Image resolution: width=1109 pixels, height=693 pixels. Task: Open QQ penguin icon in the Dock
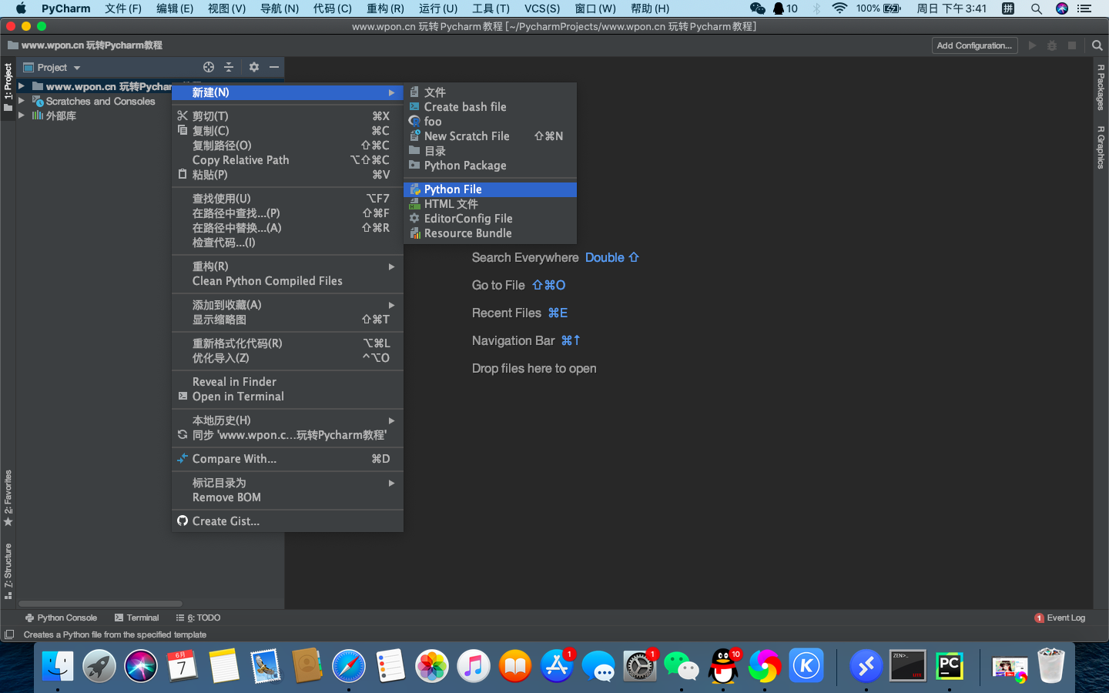click(723, 666)
